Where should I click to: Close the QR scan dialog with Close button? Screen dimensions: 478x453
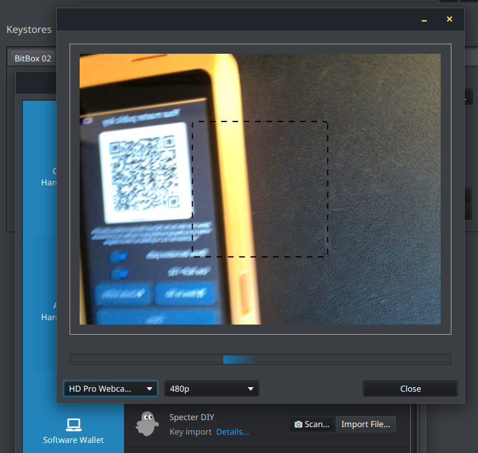point(410,388)
